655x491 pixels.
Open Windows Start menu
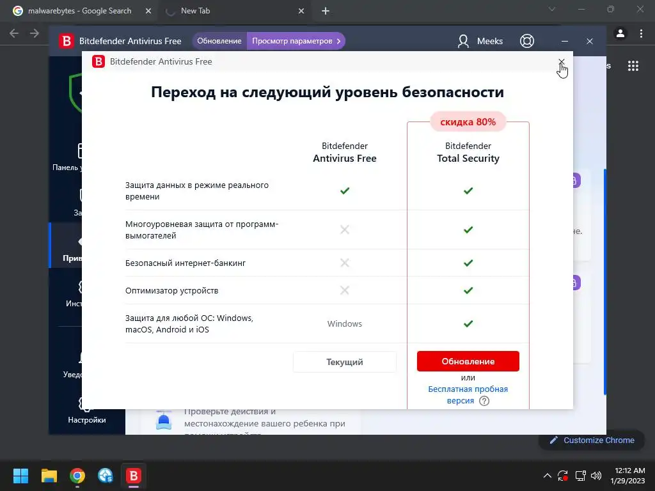pos(20,476)
